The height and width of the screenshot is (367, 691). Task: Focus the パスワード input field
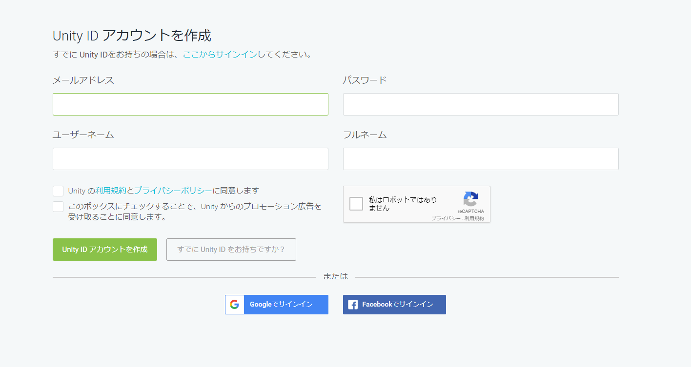tap(481, 104)
